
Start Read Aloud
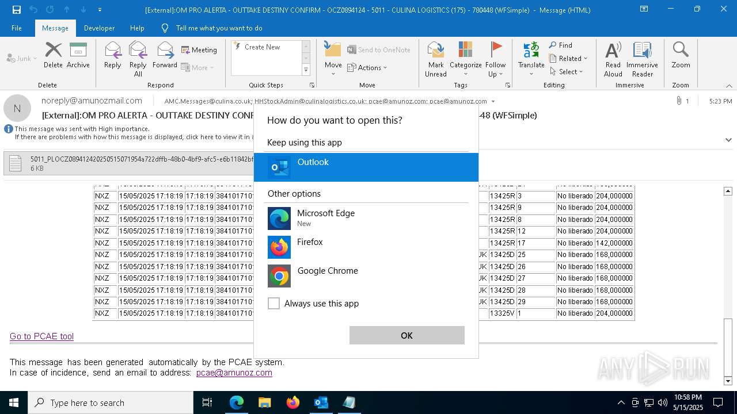(613, 59)
